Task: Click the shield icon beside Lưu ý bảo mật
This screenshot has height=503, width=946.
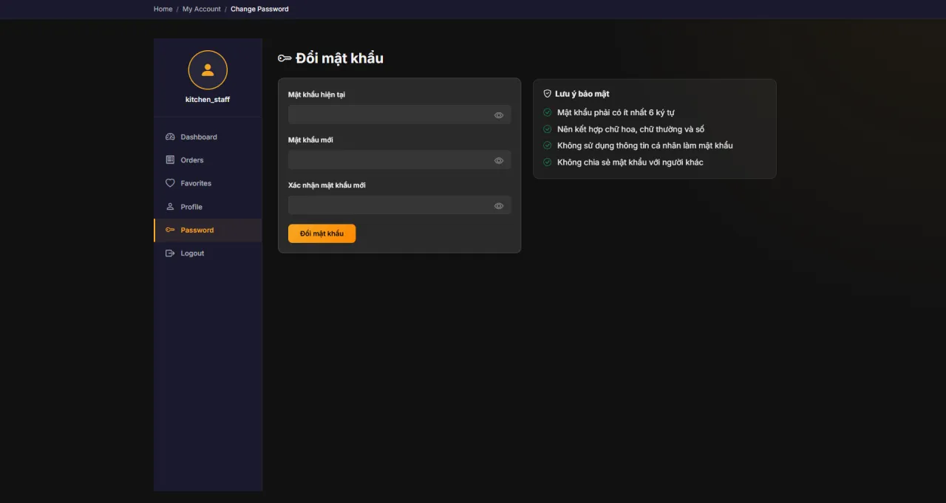Action: pos(548,94)
